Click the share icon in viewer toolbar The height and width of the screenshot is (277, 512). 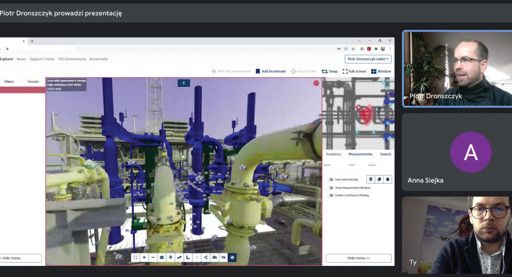pos(206,257)
